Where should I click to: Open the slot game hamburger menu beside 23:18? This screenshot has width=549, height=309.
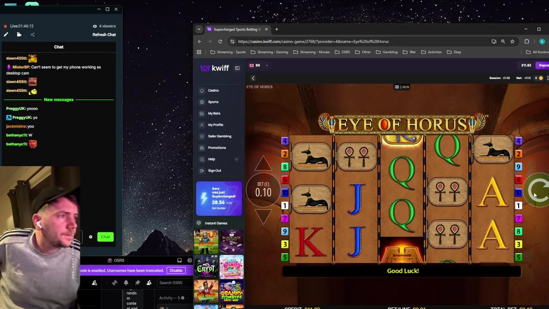pyautogui.click(x=397, y=87)
